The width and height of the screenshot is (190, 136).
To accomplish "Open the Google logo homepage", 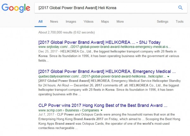I will pos(16,8).
